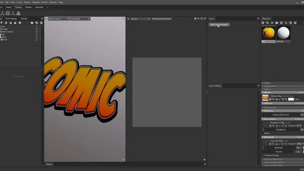
Task: Select Render in the scene tree
Action: (4, 29)
